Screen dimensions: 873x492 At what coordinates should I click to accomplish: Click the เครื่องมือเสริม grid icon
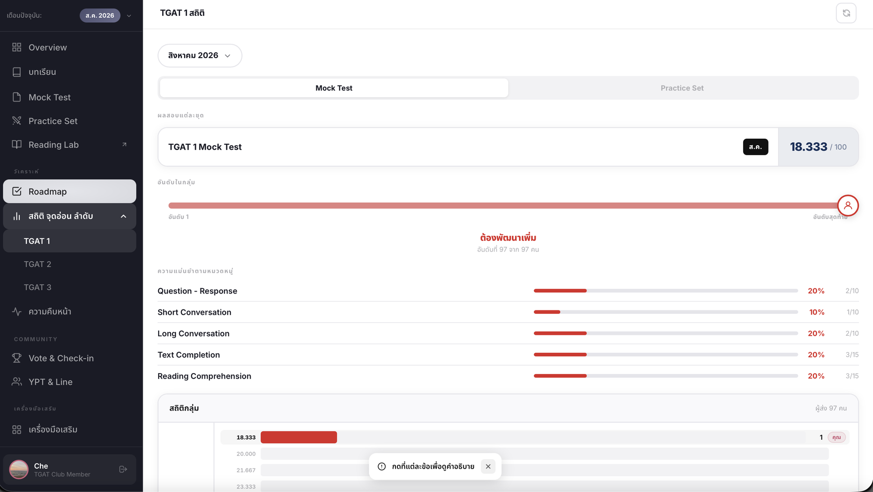[17, 429]
